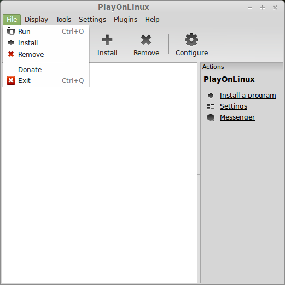The height and width of the screenshot is (285, 285).
Task: Open the Messenger link in Actions panel
Action: (x=237, y=117)
